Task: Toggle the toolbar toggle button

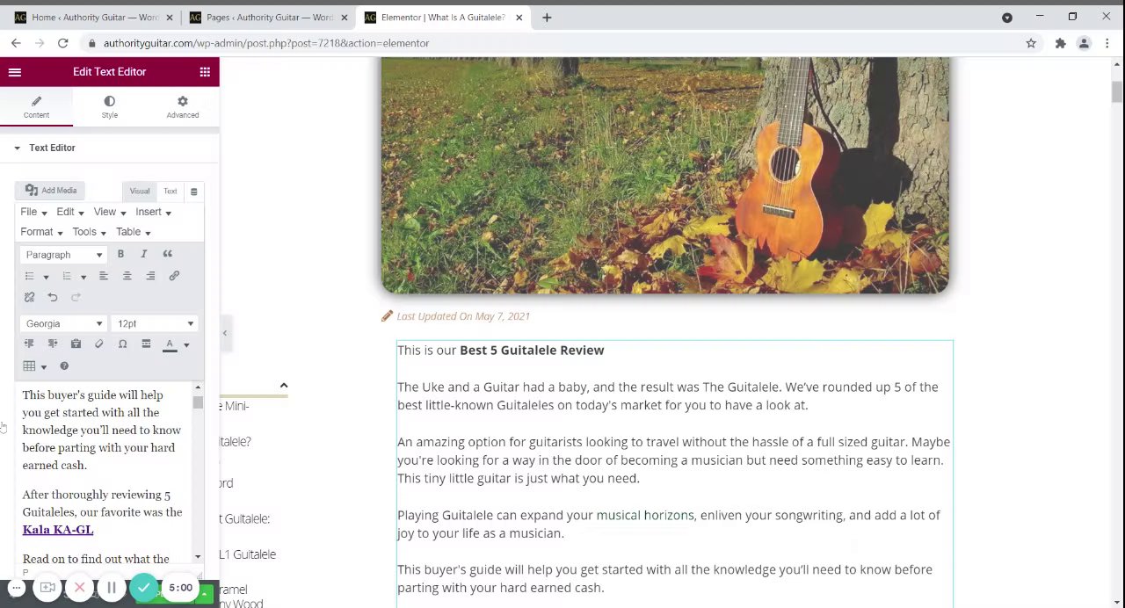Action: click(x=193, y=191)
